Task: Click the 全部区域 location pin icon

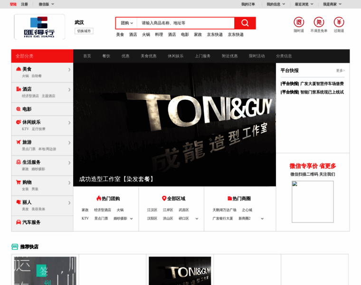Action: (164, 198)
